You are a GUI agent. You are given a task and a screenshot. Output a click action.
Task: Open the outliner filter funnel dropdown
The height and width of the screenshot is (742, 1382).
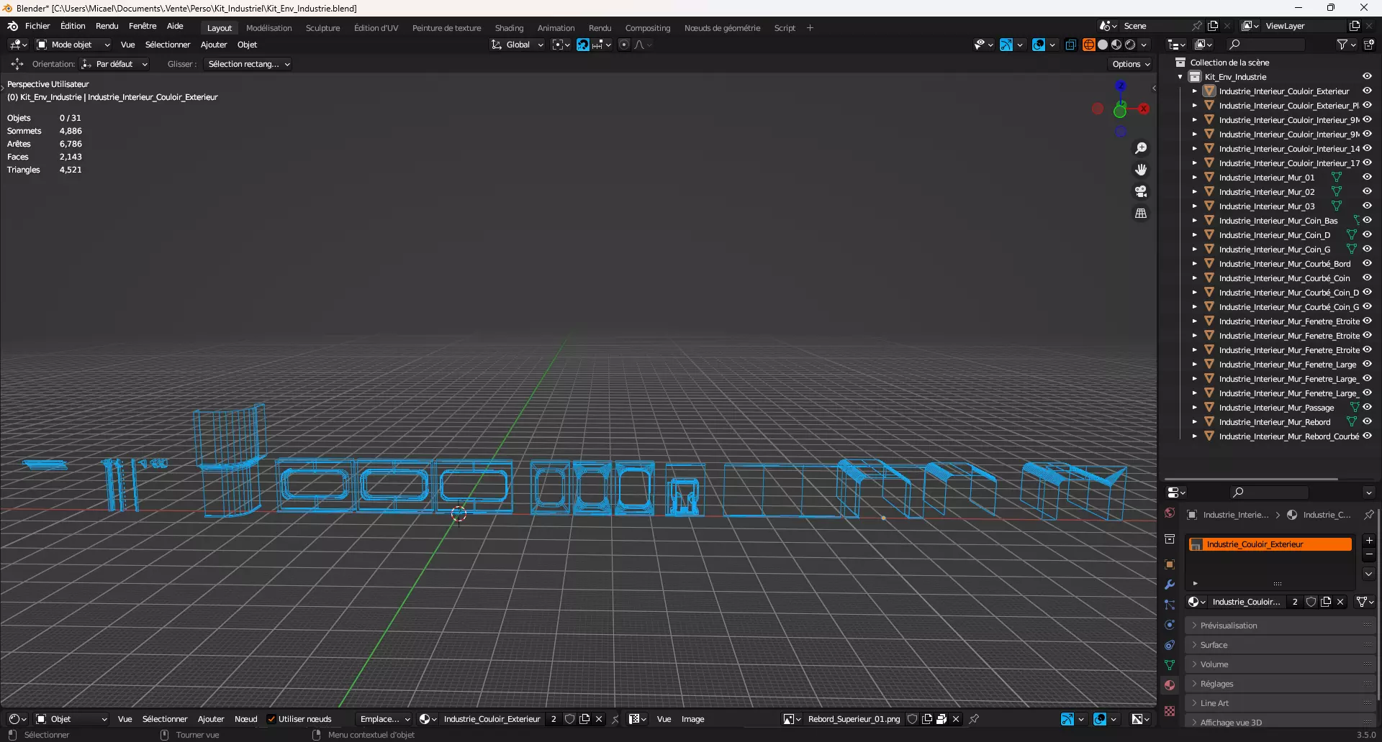tap(1346, 45)
